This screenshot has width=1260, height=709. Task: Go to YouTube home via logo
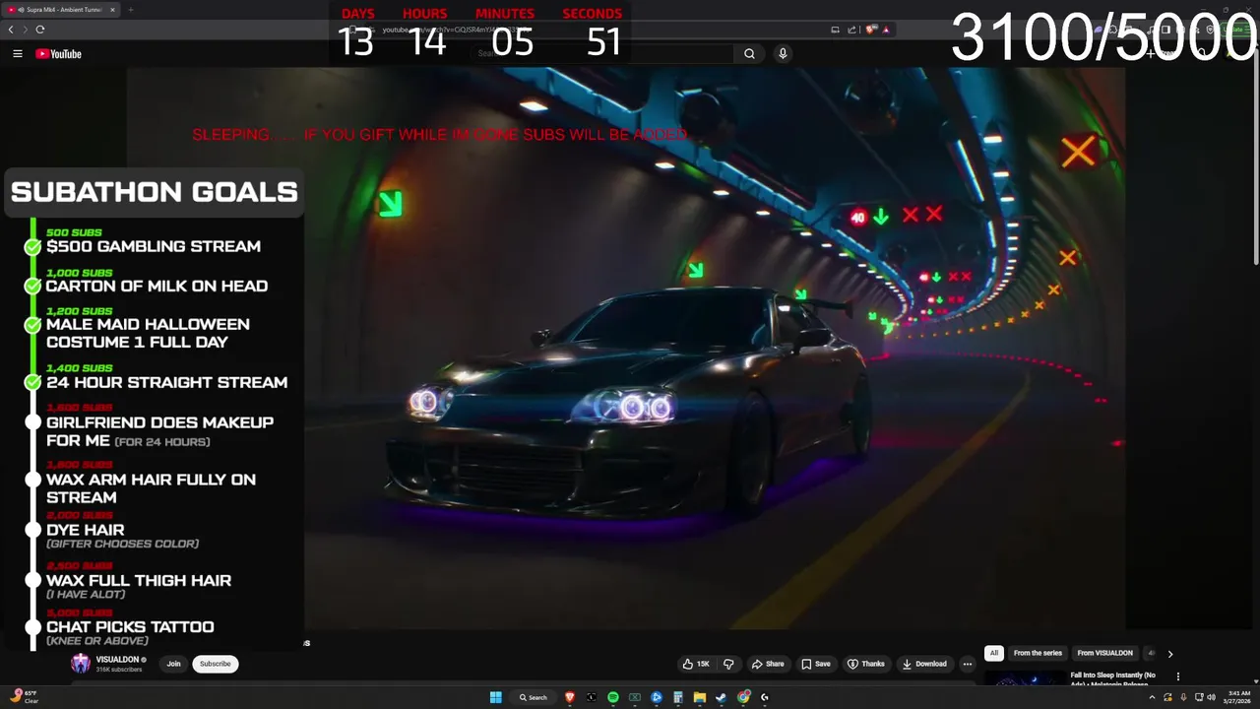pyautogui.click(x=59, y=54)
